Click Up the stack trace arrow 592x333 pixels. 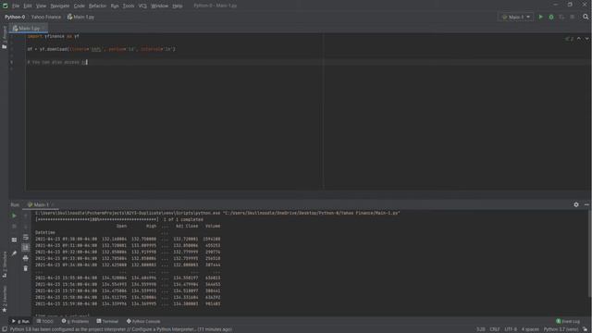(25, 216)
